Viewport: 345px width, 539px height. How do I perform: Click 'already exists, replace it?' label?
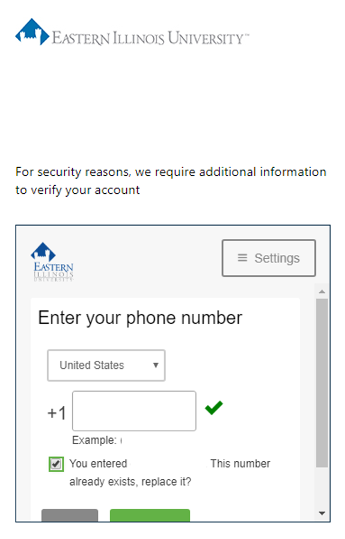[130, 482]
